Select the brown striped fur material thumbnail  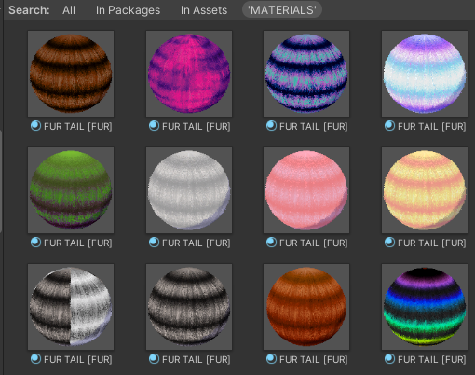click(x=71, y=74)
